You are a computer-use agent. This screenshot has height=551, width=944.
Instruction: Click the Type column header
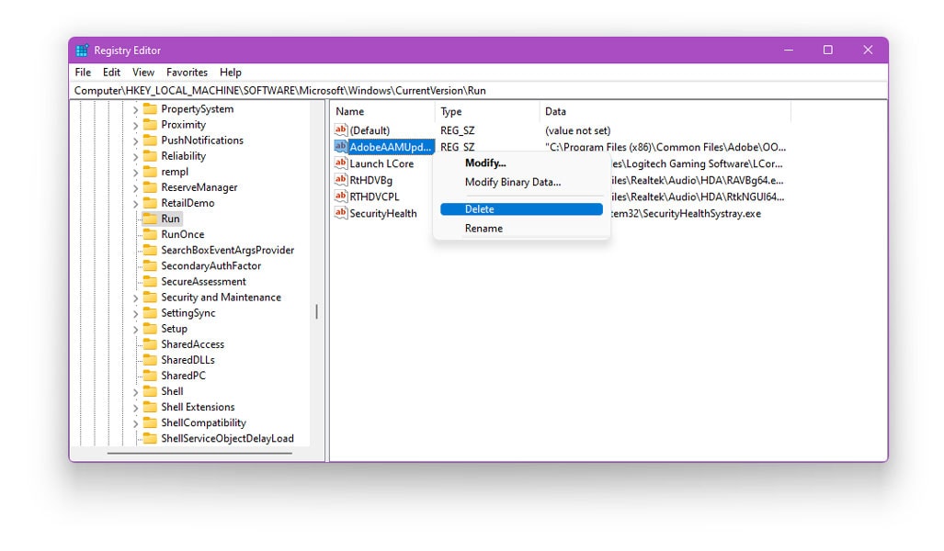pyautogui.click(x=487, y=111)
